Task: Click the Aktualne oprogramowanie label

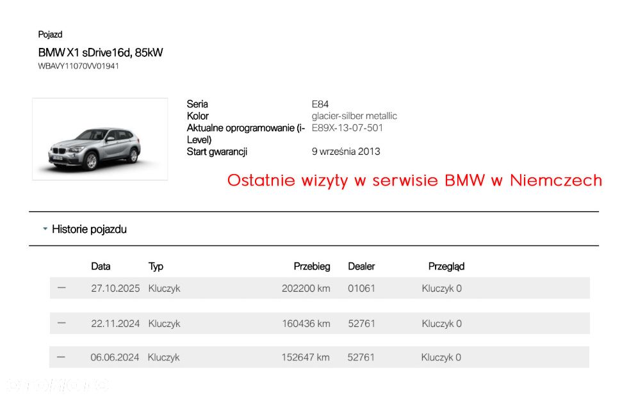Action: pyautogui.click(x=246, y=134)
